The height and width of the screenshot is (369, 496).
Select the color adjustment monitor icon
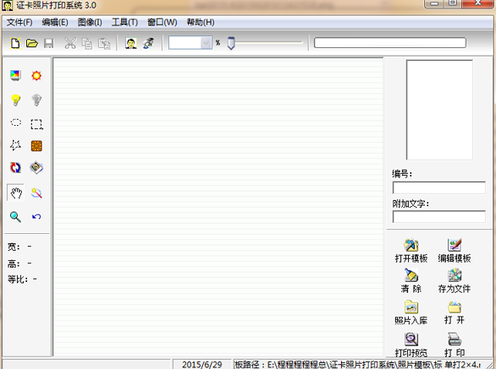coord(15,75)
